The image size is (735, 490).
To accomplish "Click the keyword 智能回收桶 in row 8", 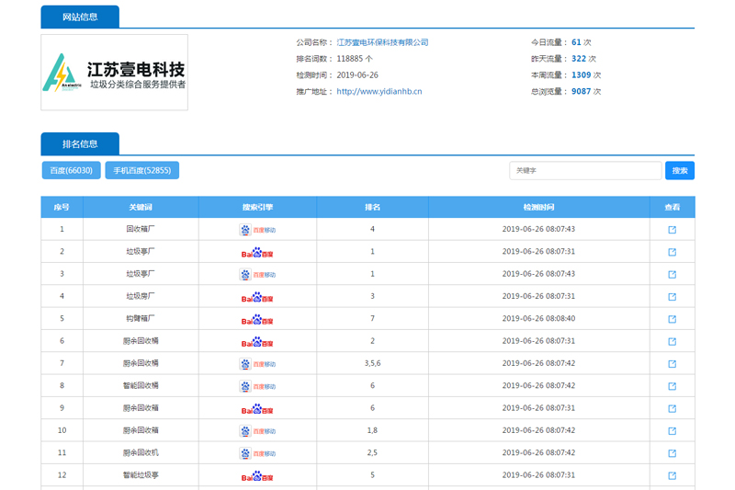I will click(141, 385).
